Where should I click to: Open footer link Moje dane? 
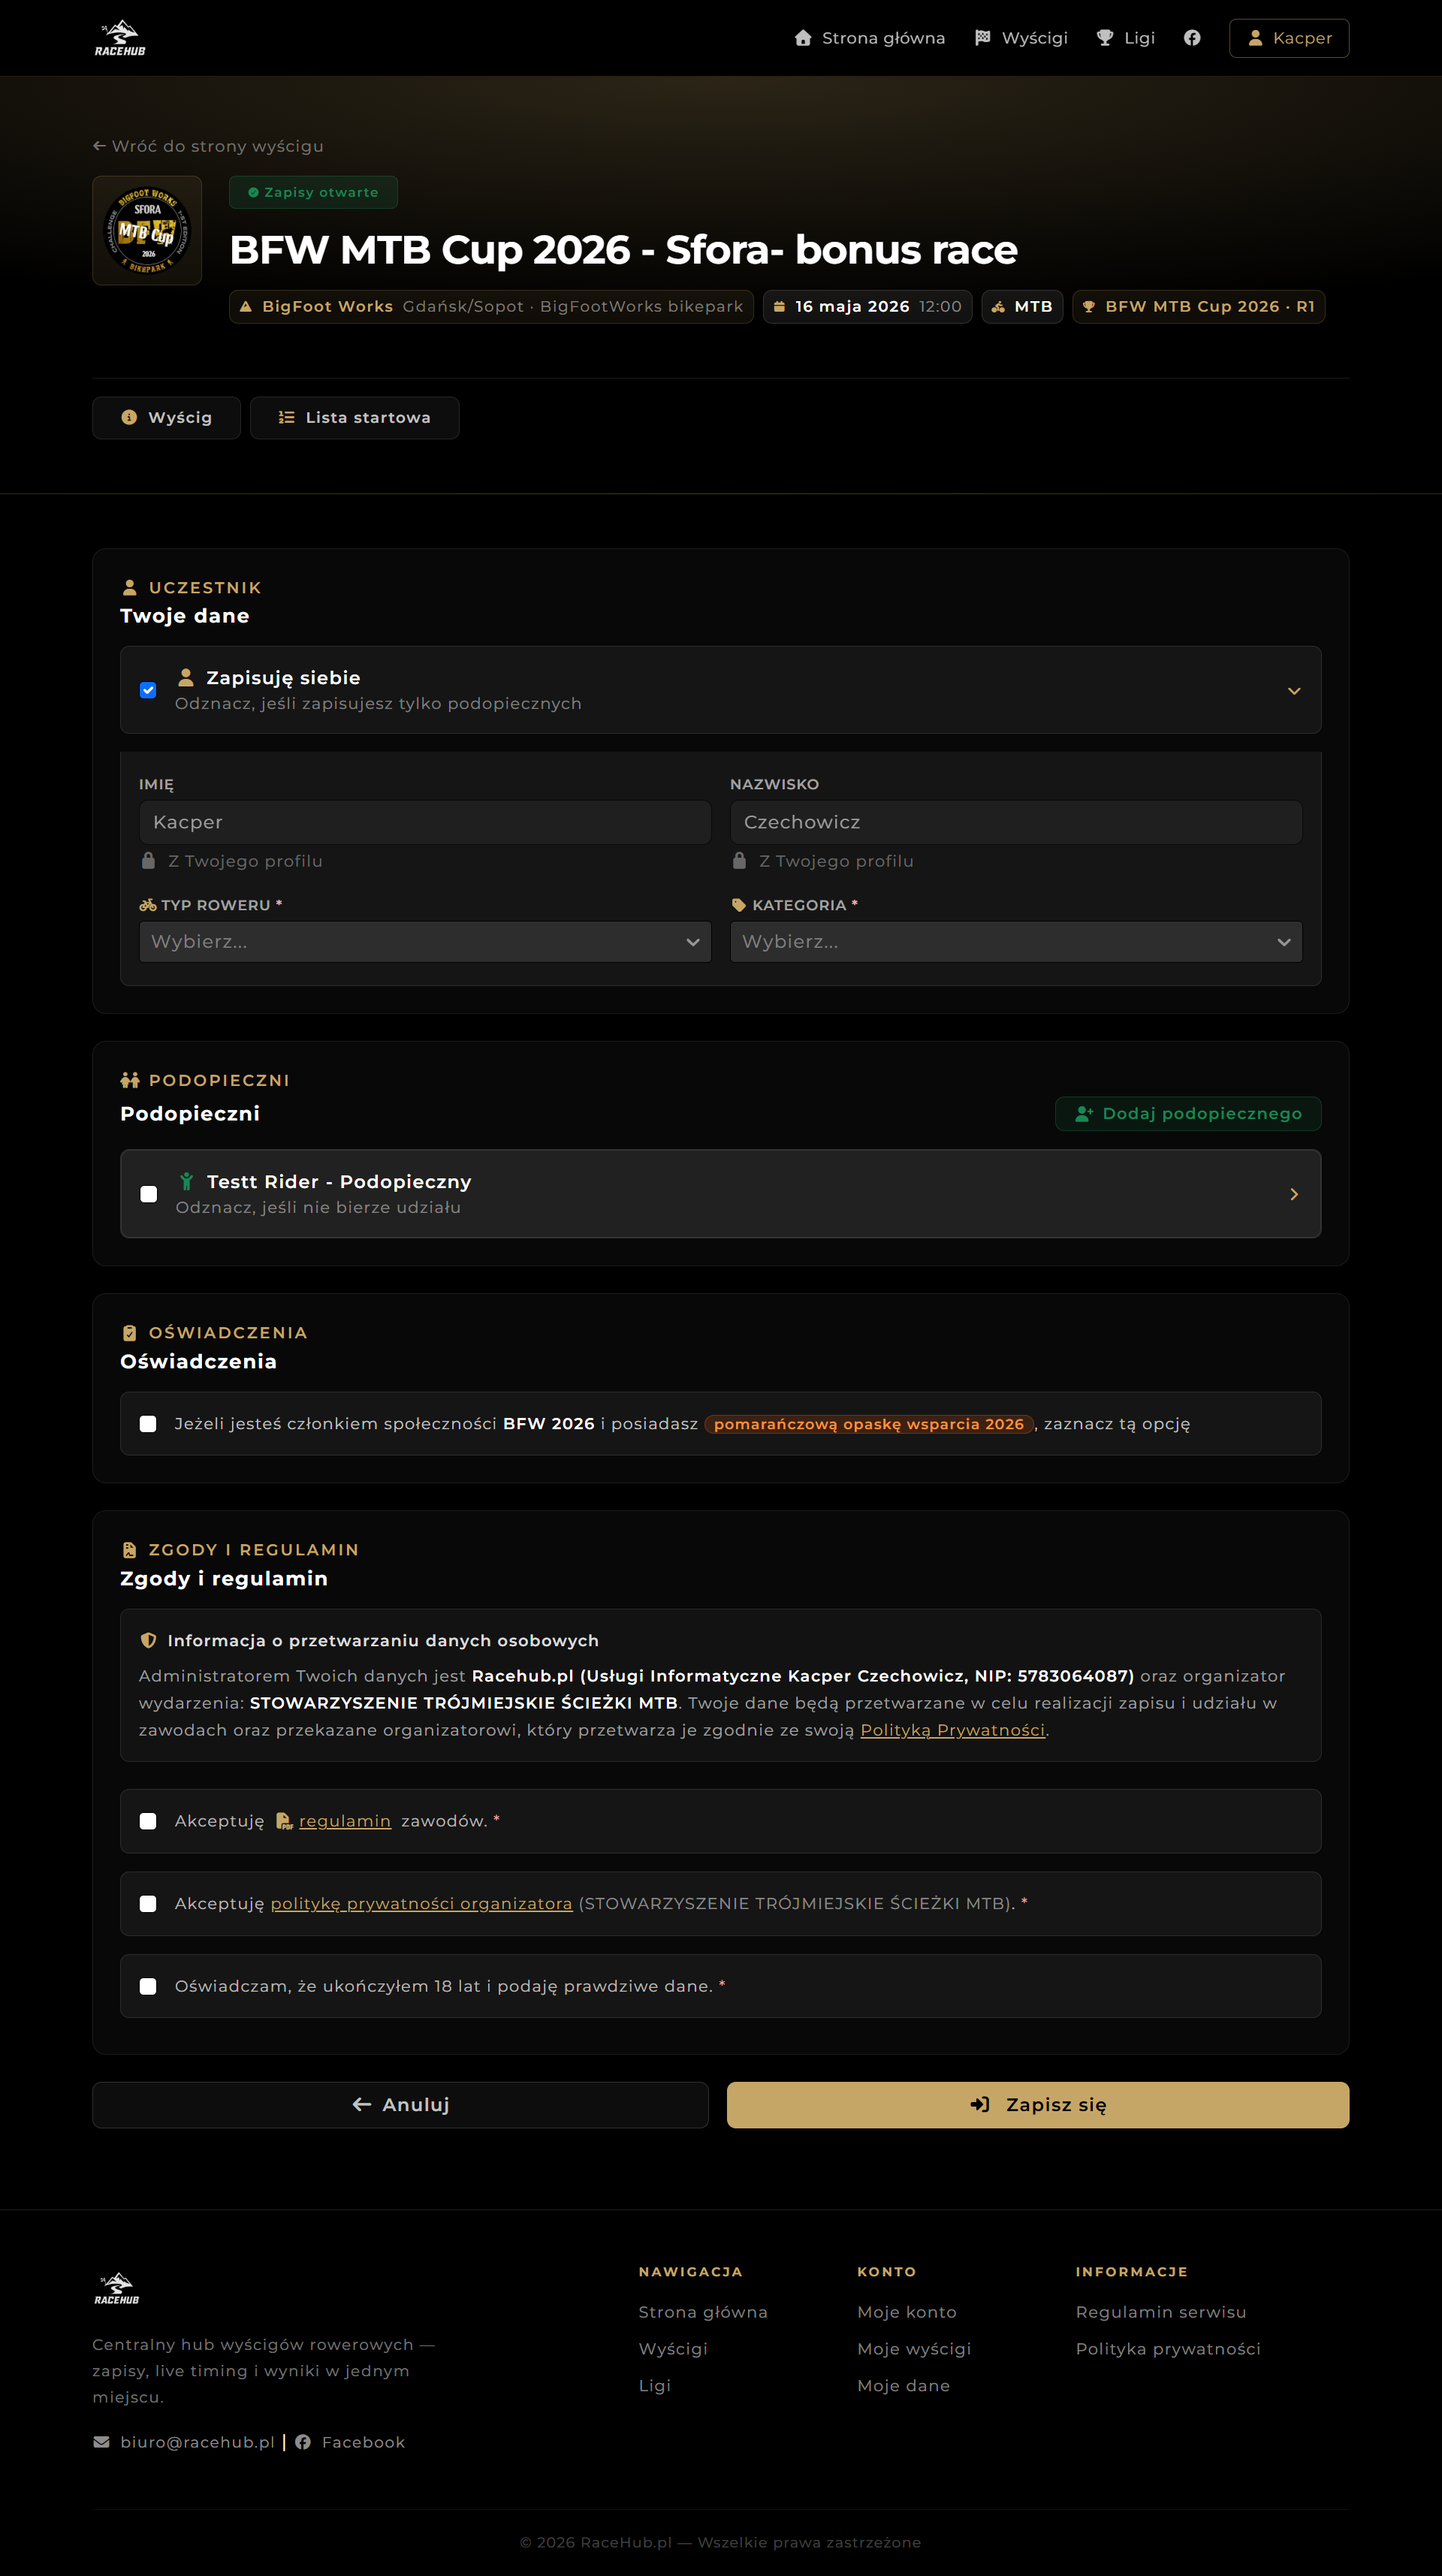tap(904, 2386)
